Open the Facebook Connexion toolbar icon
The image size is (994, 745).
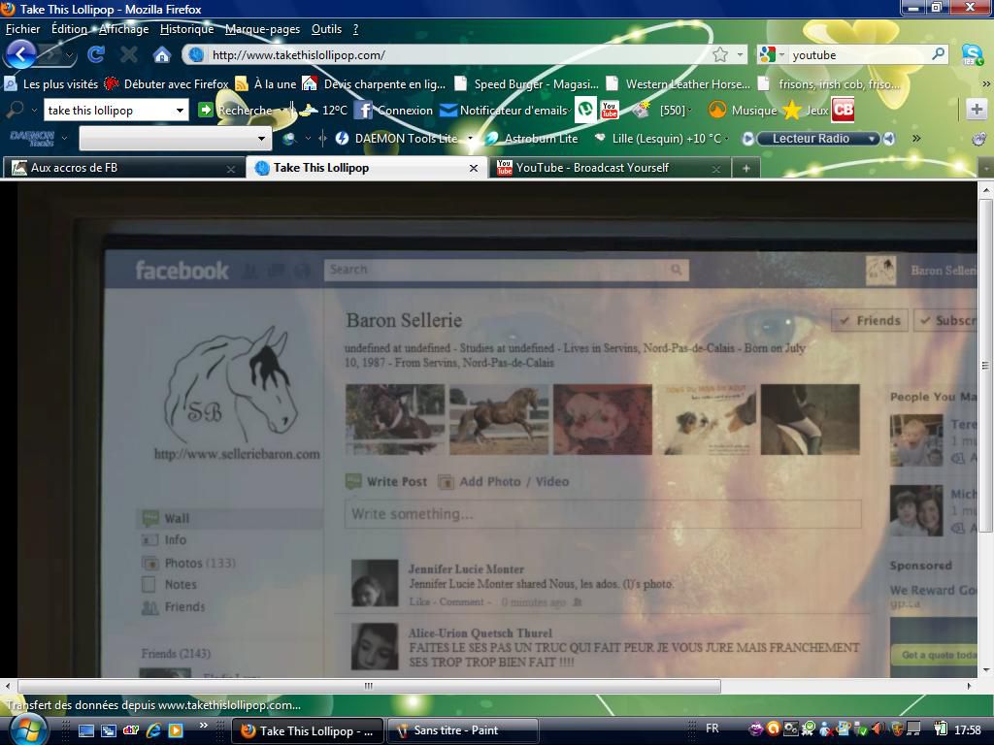pyautogui.click(x=363, y=110)
